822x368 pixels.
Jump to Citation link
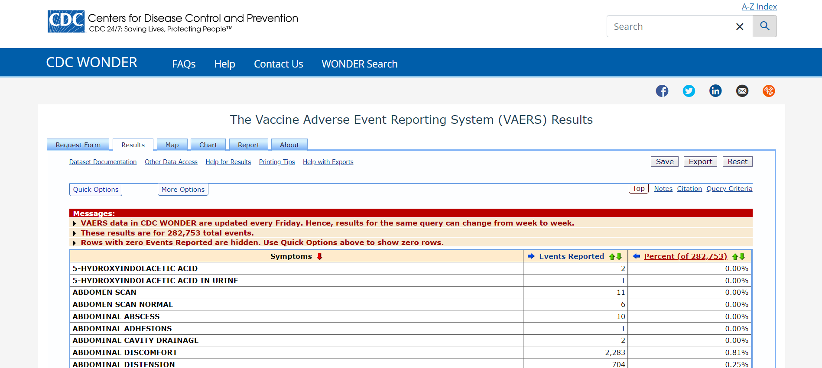point(689,189)
